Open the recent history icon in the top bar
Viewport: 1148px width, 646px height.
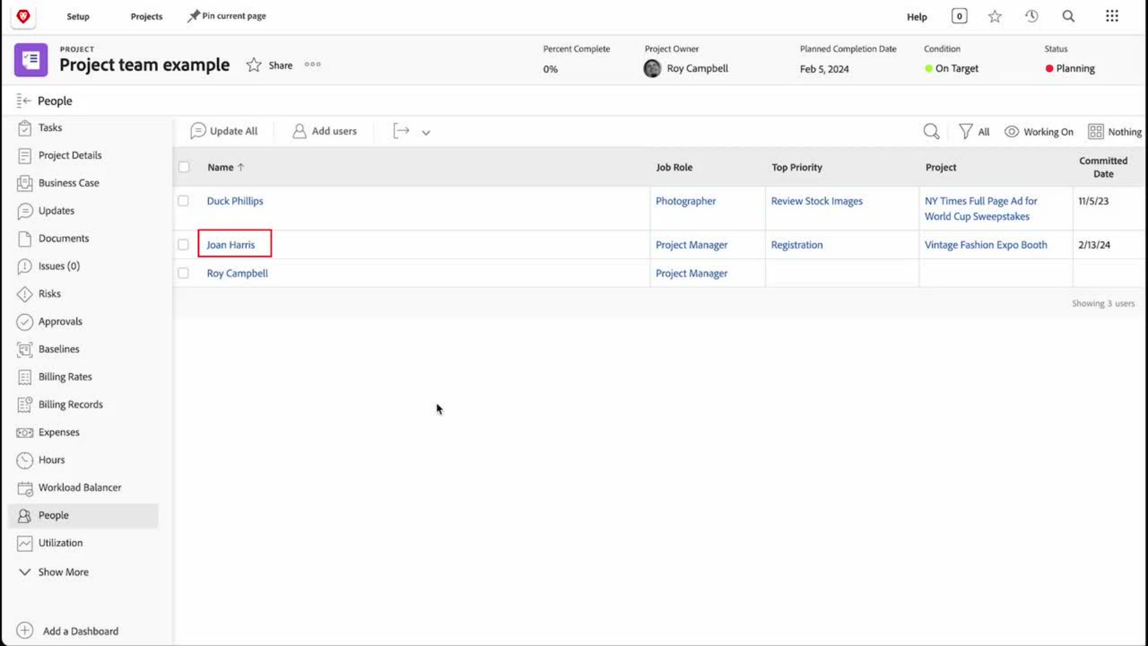[1031, 16]
